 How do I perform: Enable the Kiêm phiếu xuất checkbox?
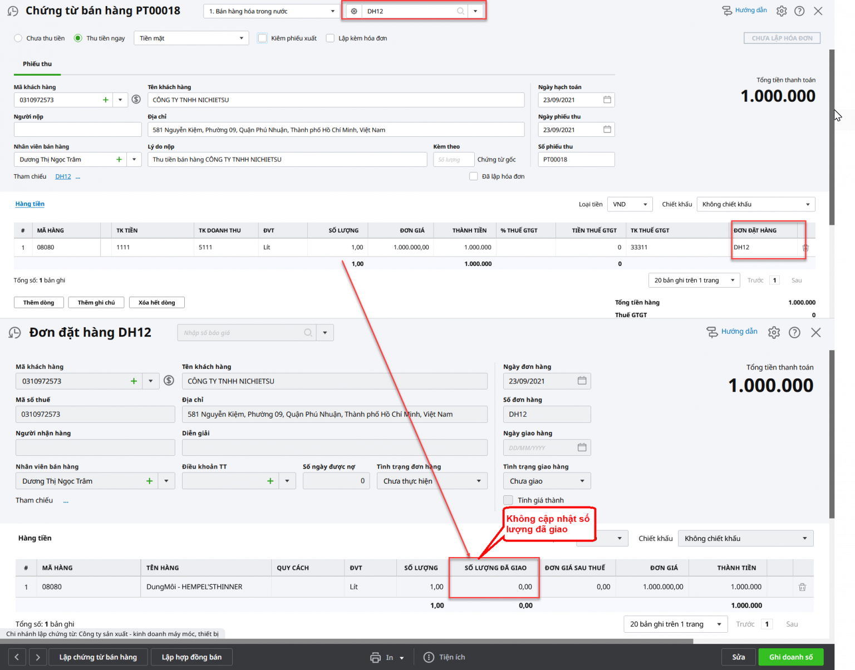pos(262,38)
